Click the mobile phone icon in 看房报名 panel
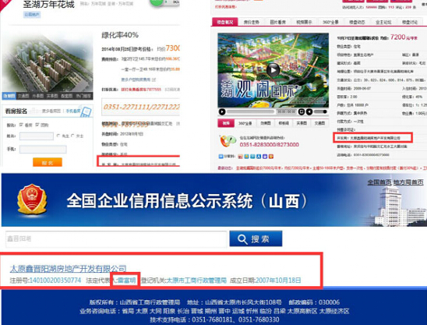 86,111
